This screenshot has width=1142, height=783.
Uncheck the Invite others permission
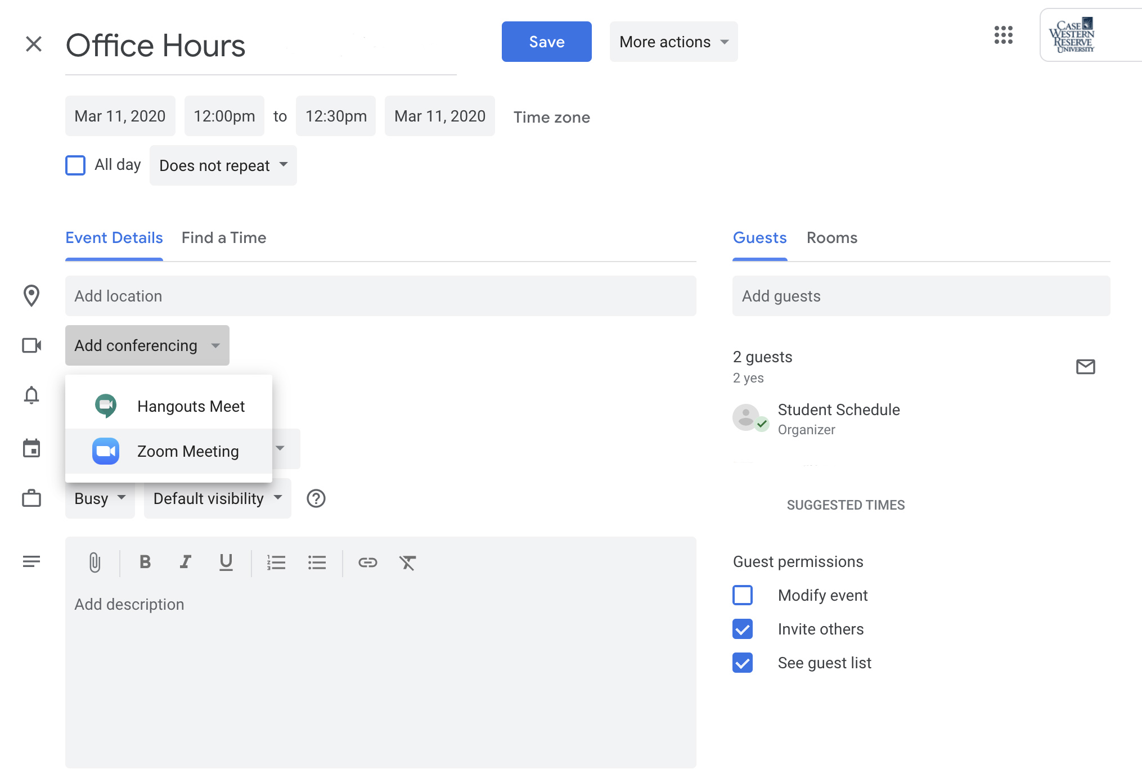[x=743, y=629]
